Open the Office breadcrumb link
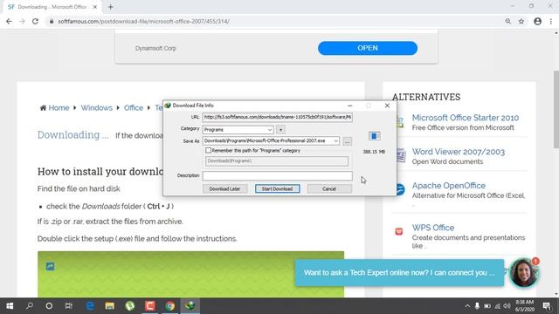This screenshot has width=559, height=314. (x=134, y=108)
